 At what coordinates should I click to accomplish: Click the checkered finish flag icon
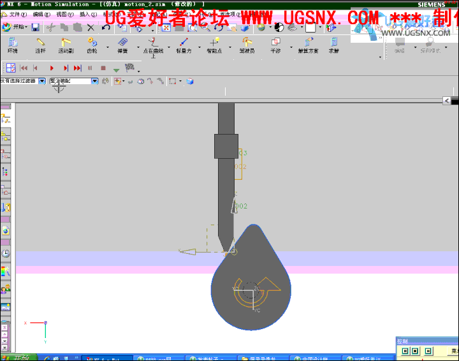[x=129, y=68]
